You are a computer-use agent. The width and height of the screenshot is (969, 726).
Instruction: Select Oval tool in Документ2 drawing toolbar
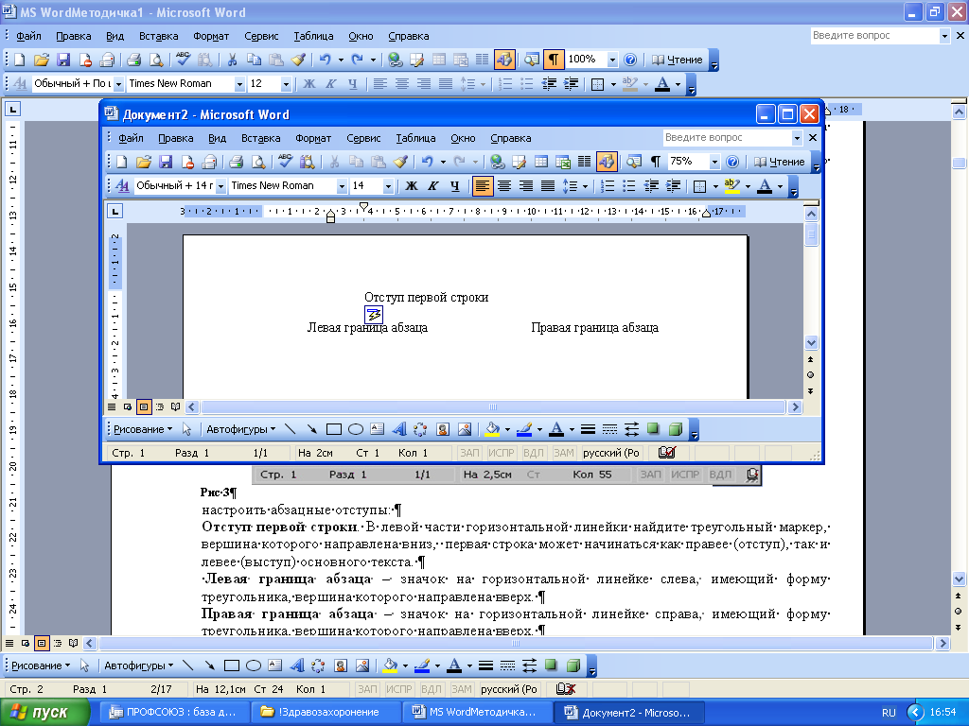pos(356,429)
